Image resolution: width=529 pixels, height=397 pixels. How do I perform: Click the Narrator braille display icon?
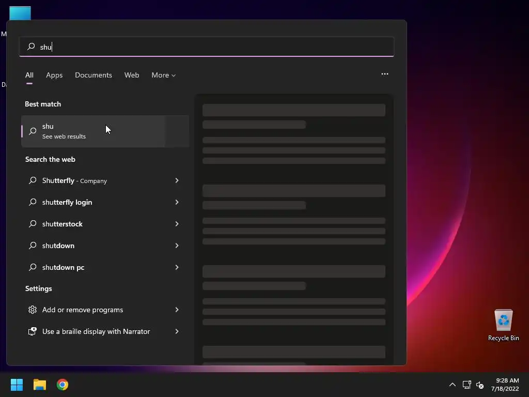tap(33, 331)
